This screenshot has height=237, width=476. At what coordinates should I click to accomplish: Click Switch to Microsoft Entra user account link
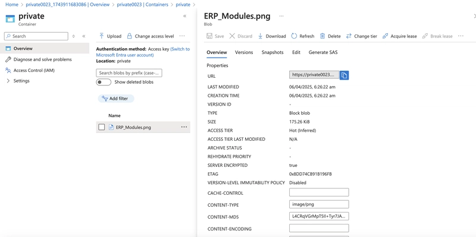(143, 52)
